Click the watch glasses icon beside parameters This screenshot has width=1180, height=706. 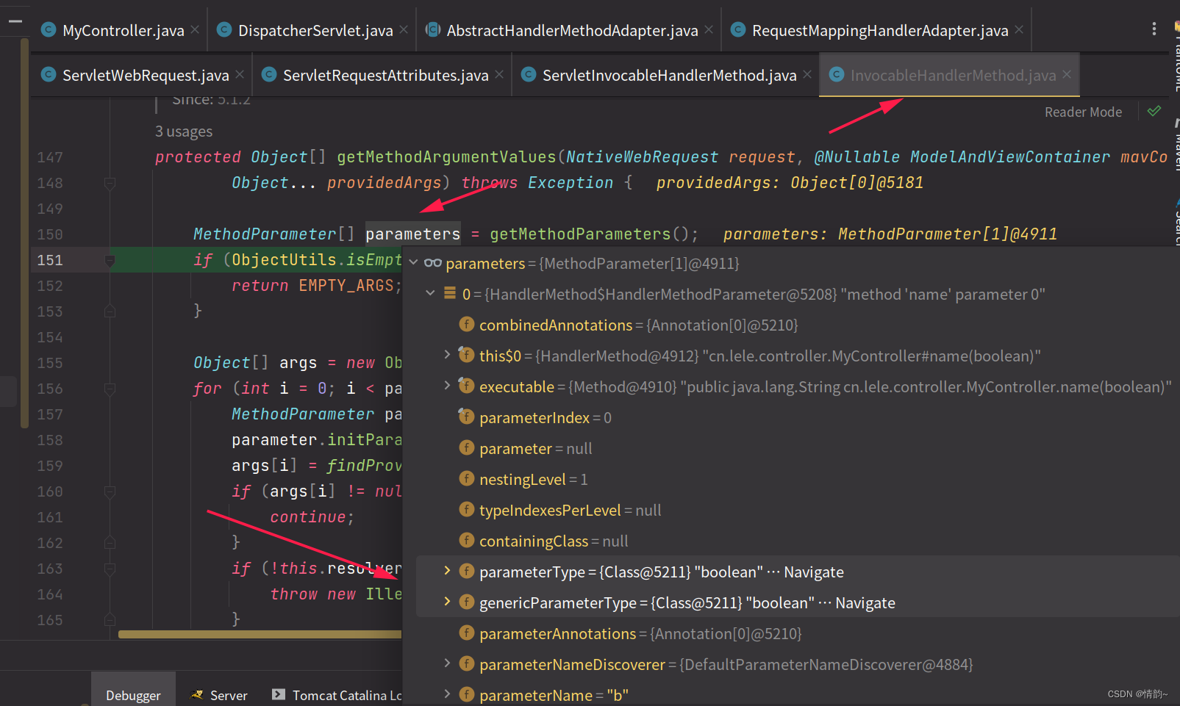[x=432, y=263]
